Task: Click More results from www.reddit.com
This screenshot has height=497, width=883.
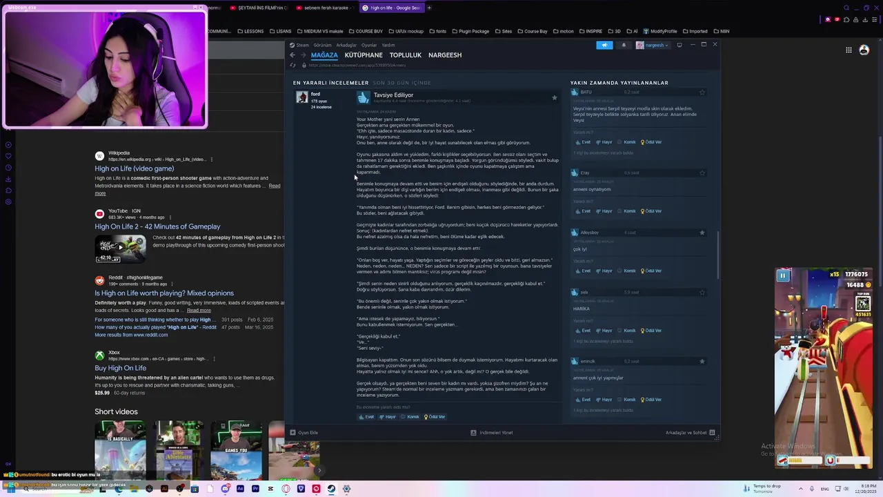Action: 131,335
